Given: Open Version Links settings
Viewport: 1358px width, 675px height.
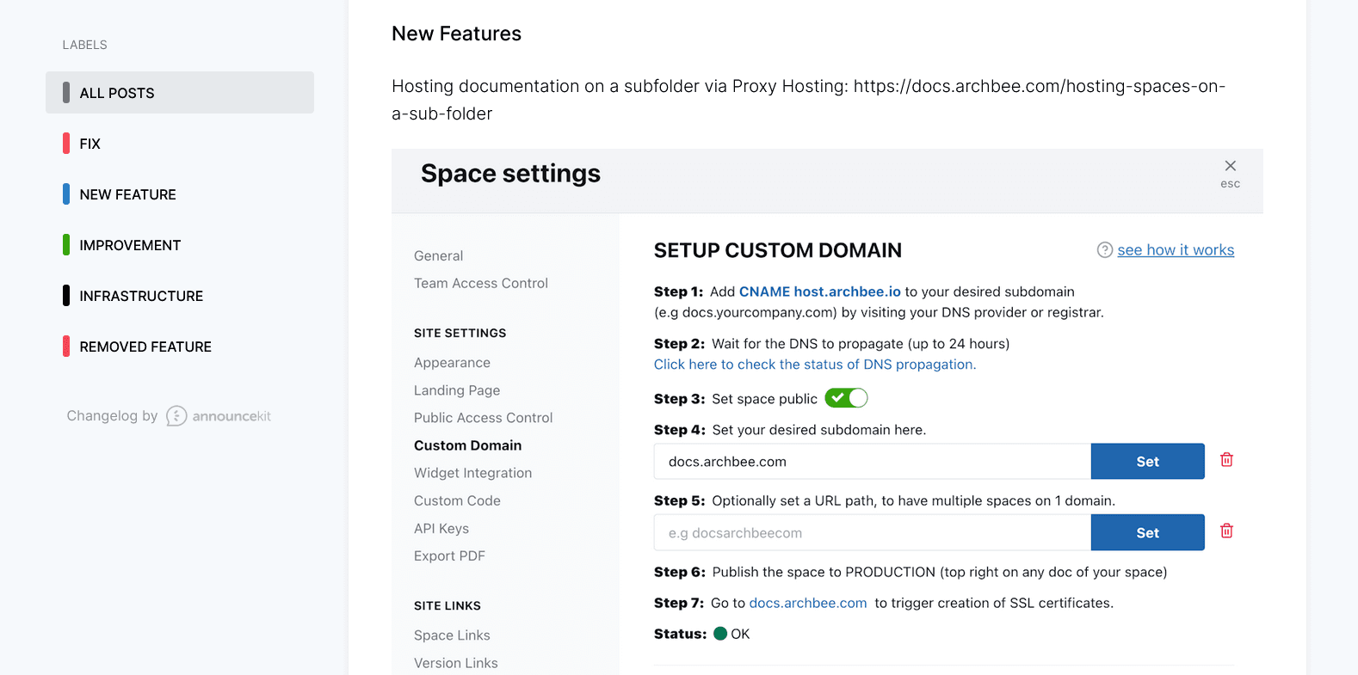Looking at the screenshot, I should (455, 663).
